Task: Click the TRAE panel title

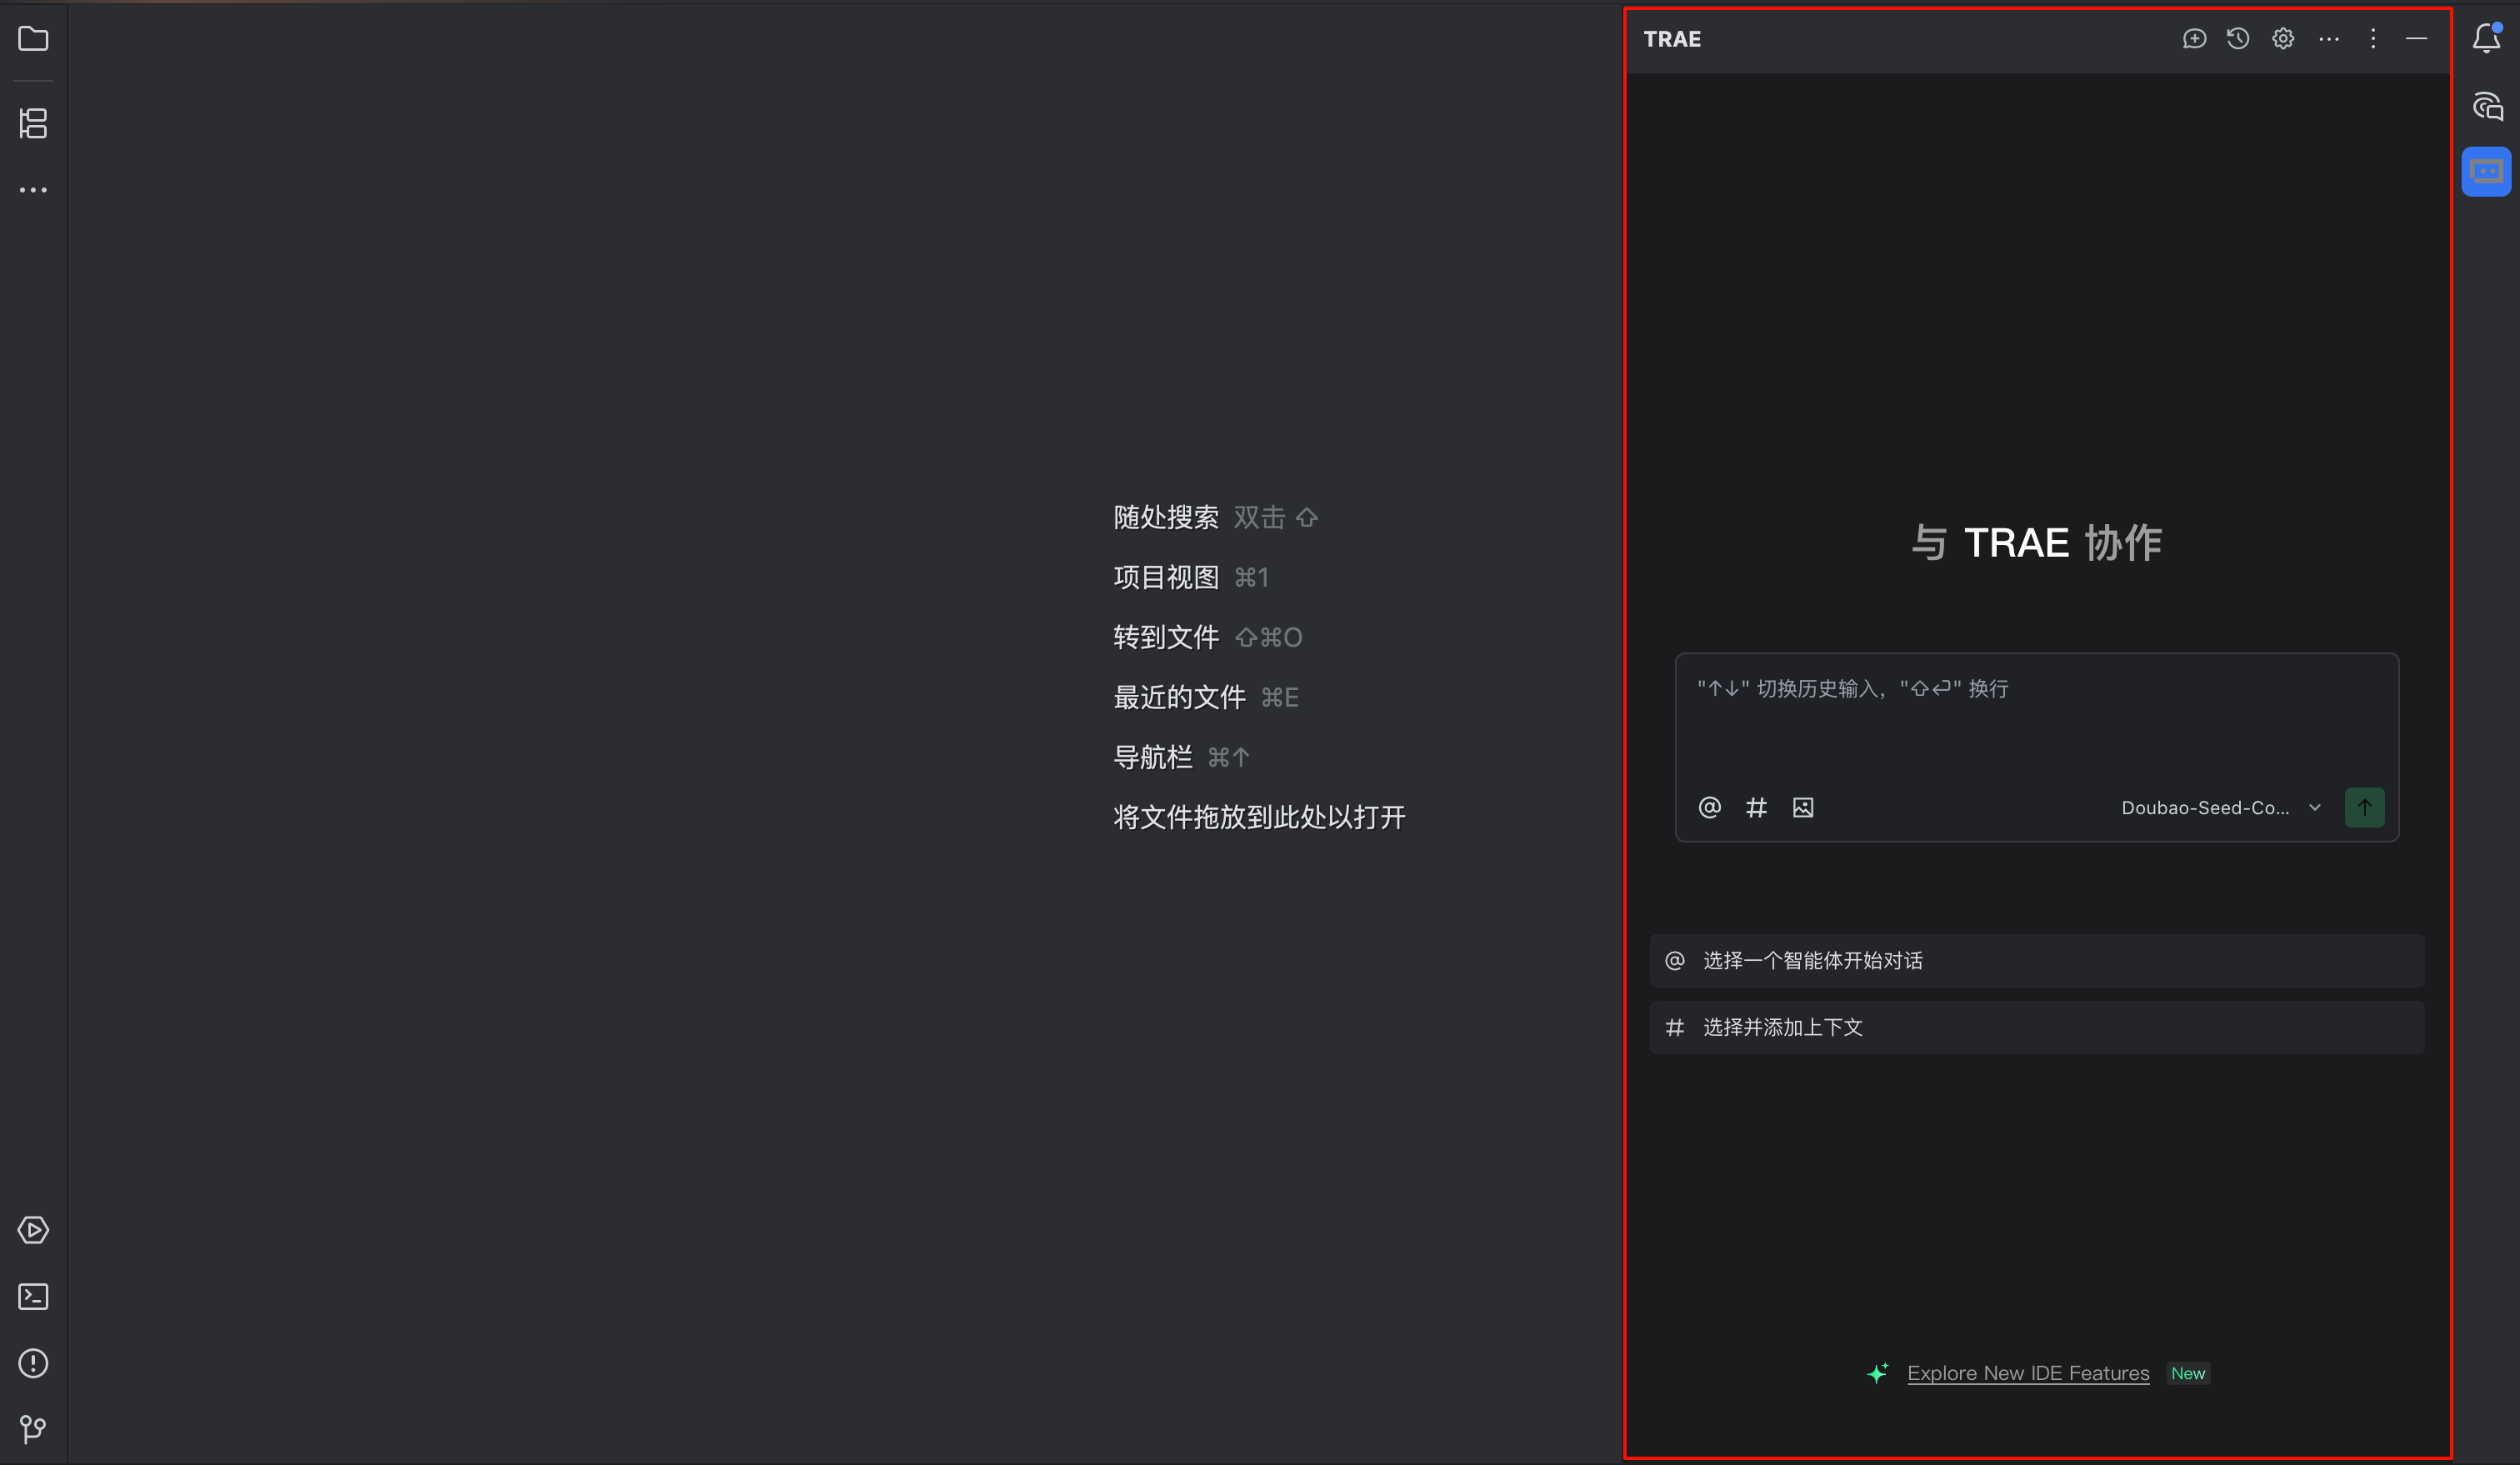Action: tap(1672, 39)
